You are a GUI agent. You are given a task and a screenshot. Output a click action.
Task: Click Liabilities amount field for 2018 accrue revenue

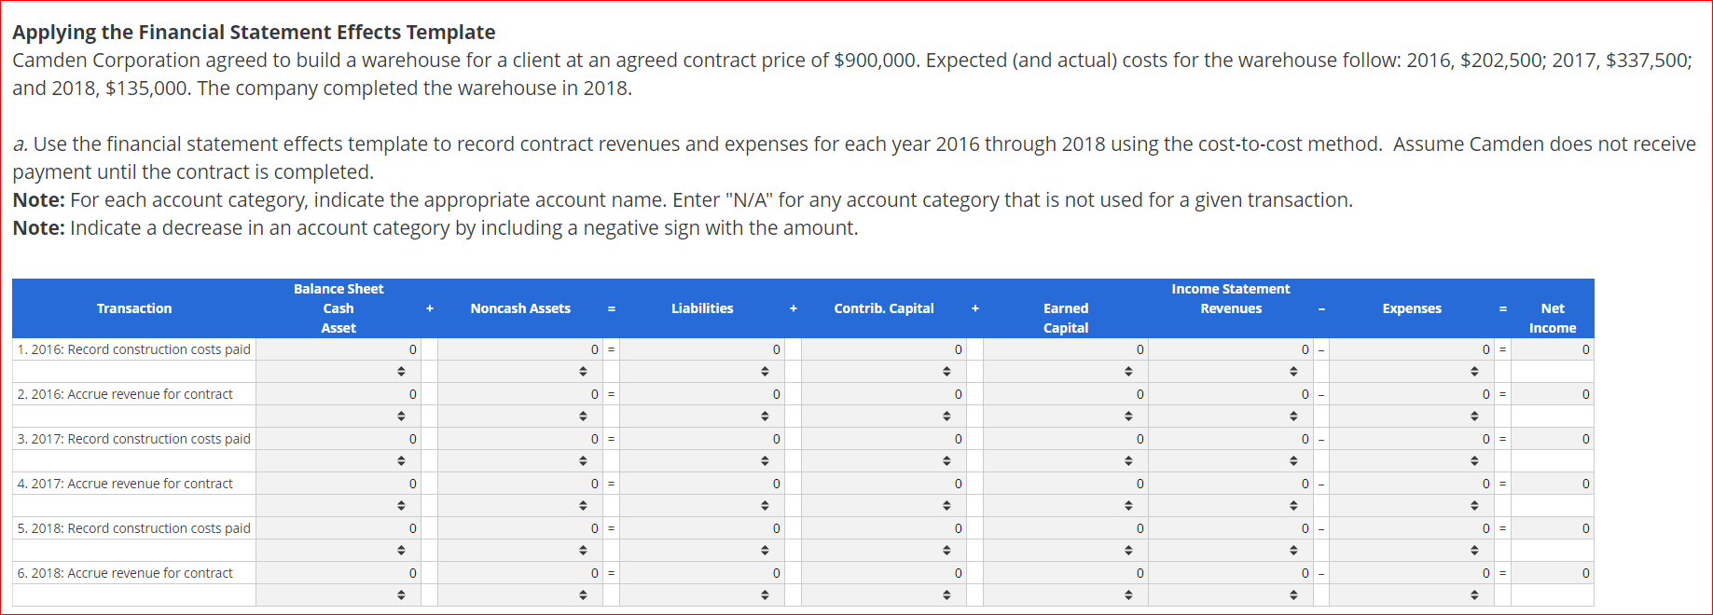click(702, 573)
